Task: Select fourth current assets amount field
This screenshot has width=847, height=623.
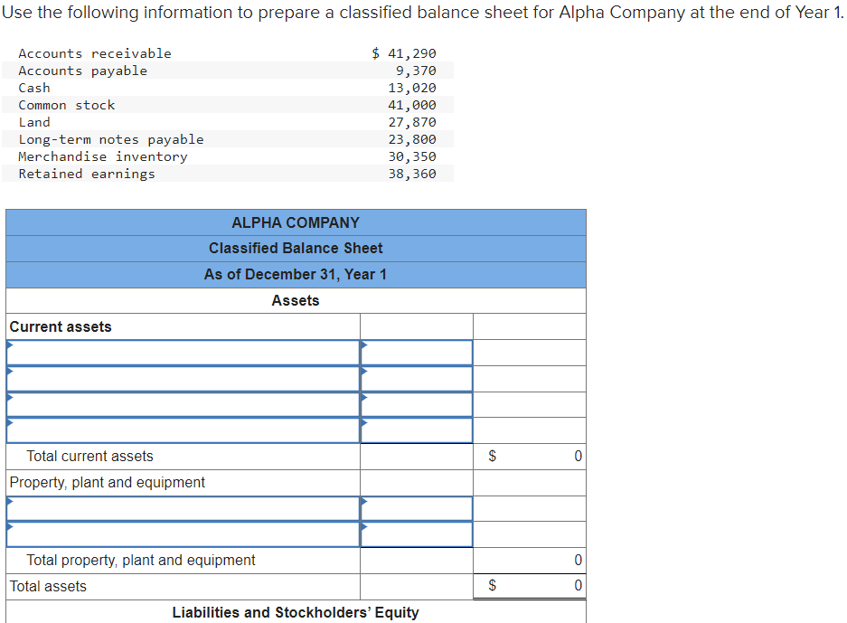Action: click(x=417, y=430)
